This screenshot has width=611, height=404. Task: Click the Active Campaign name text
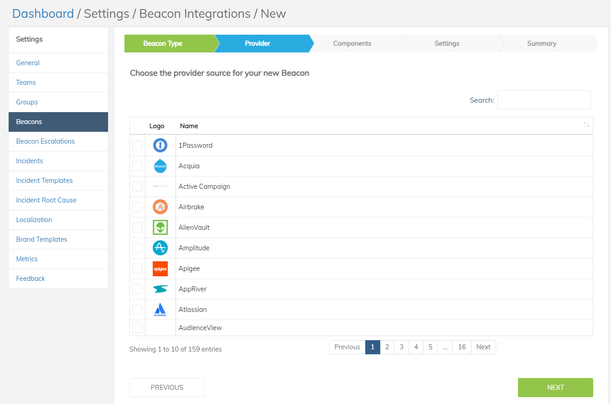[204, 186]
